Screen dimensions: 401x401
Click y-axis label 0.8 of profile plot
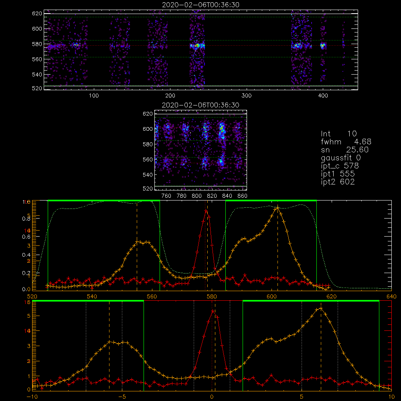[26, 219]
